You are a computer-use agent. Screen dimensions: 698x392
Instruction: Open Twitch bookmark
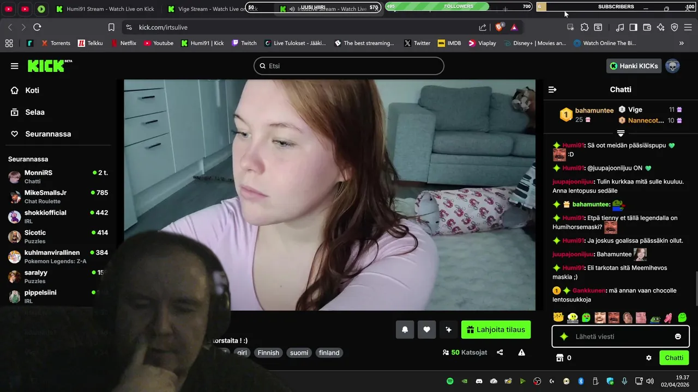pos(244,43)
